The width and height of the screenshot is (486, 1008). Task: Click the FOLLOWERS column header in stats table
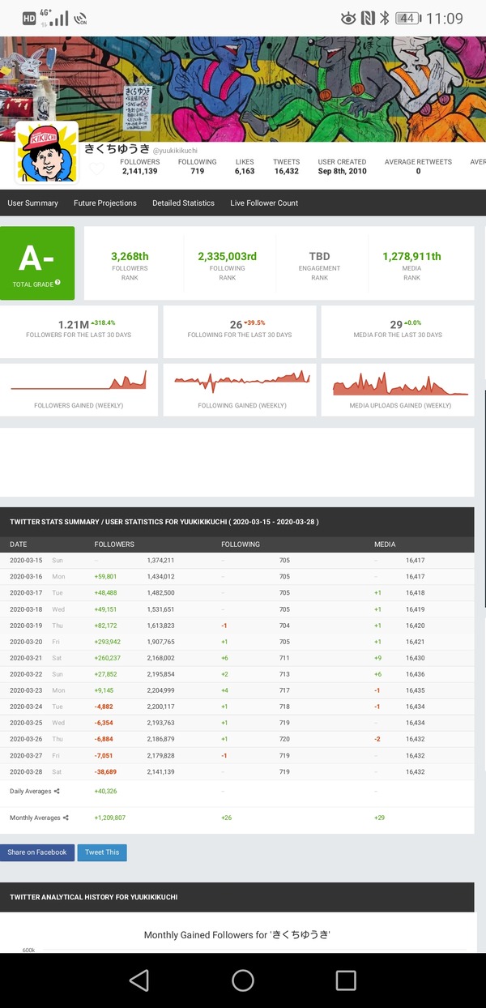tap(114, 545)
